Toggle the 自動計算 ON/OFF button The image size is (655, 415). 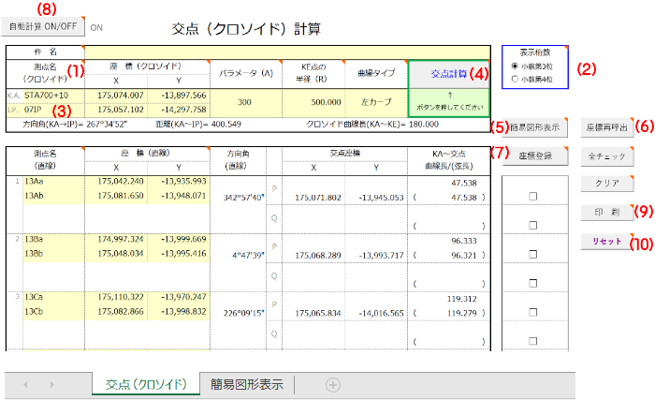(43, 27)
